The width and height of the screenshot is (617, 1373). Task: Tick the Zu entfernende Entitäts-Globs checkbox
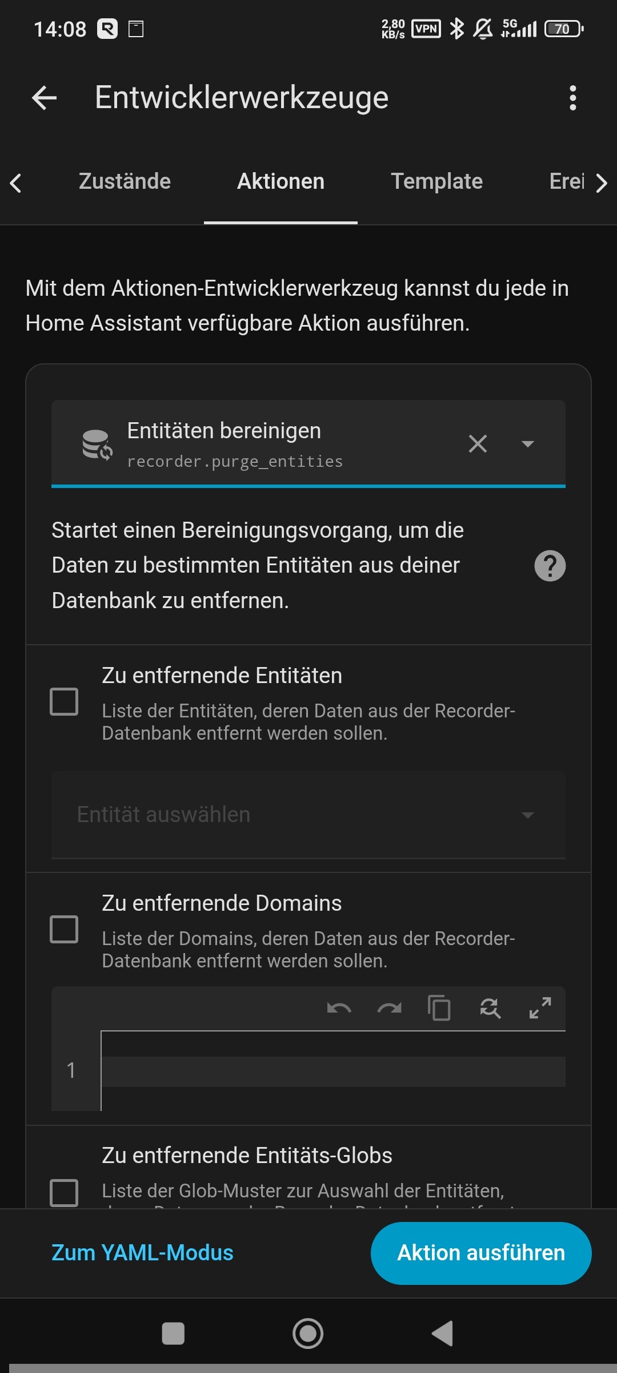(x=64, y=1192)
